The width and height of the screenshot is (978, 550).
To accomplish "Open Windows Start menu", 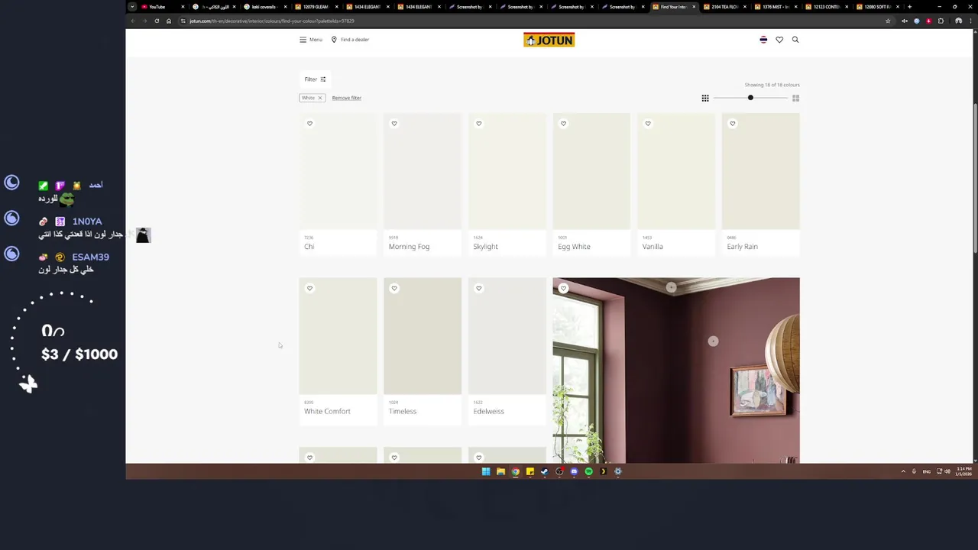I will coord(486,471).
